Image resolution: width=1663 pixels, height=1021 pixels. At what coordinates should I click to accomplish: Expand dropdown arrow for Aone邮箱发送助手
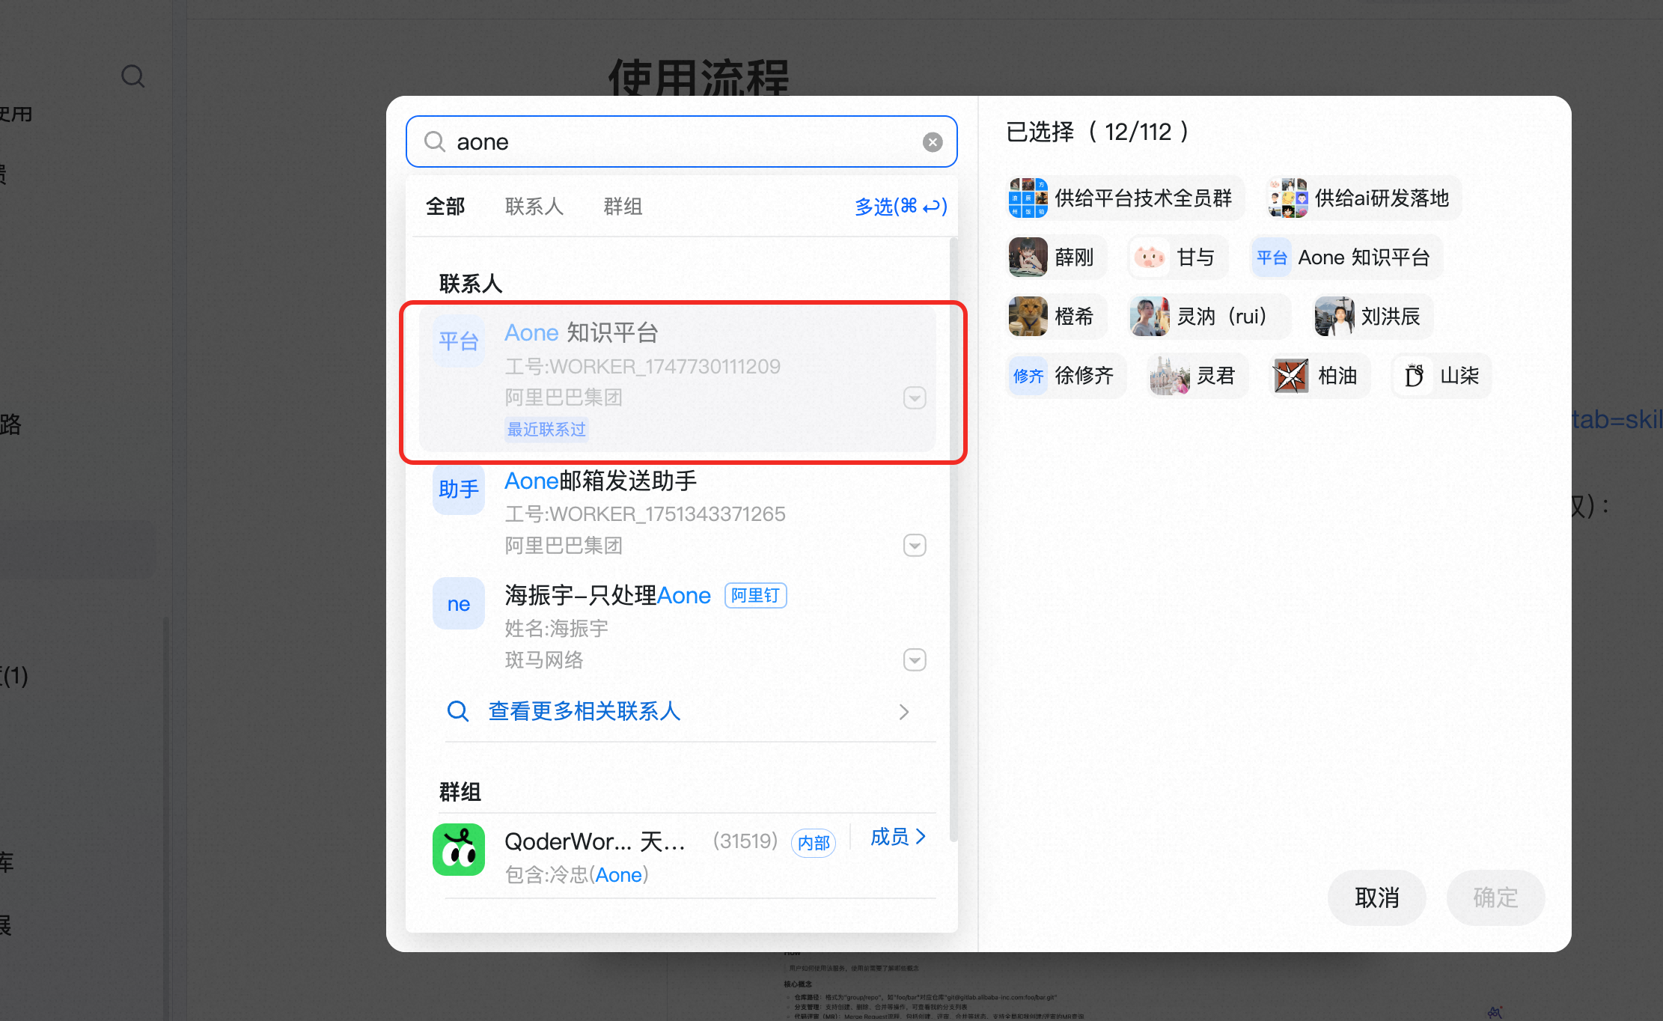click(915, 545)
